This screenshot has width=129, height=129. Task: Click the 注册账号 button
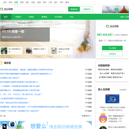pyautogui.click(x=112, y=54)
